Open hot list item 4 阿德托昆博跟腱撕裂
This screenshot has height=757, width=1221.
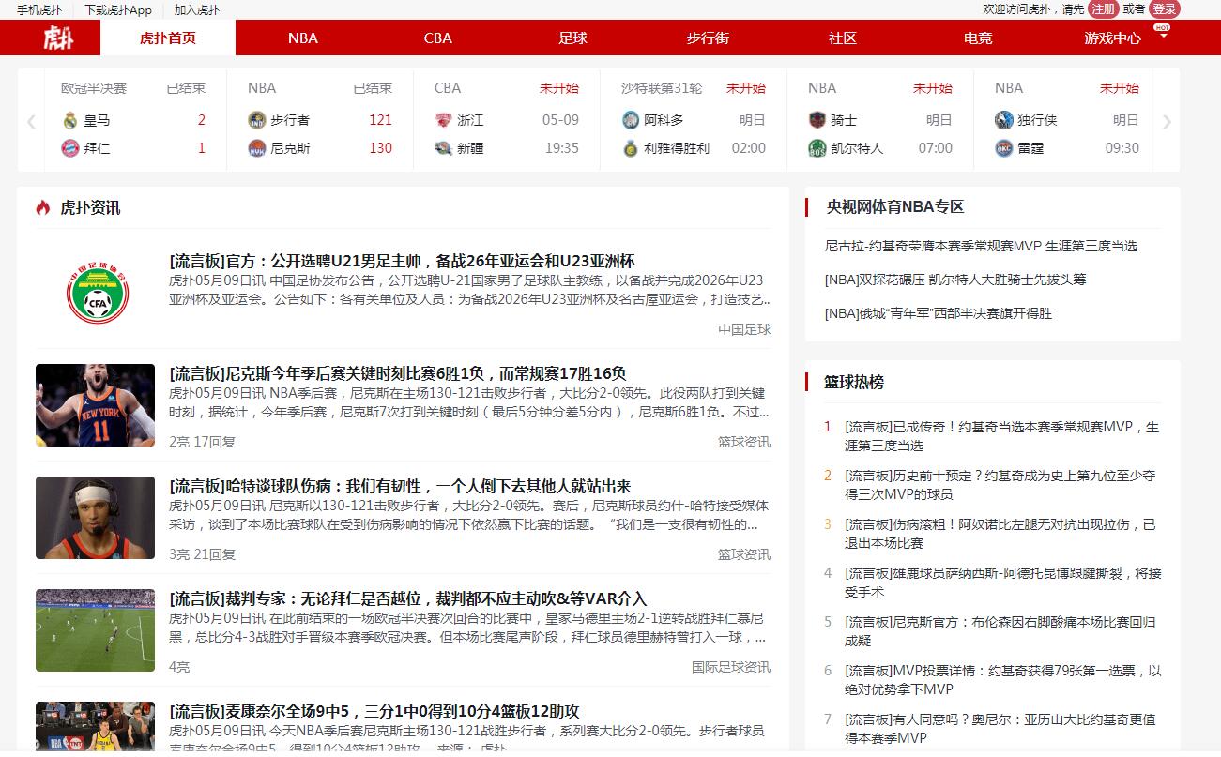coord(1003,583)
